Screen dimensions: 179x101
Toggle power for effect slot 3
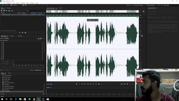[3, 46]
